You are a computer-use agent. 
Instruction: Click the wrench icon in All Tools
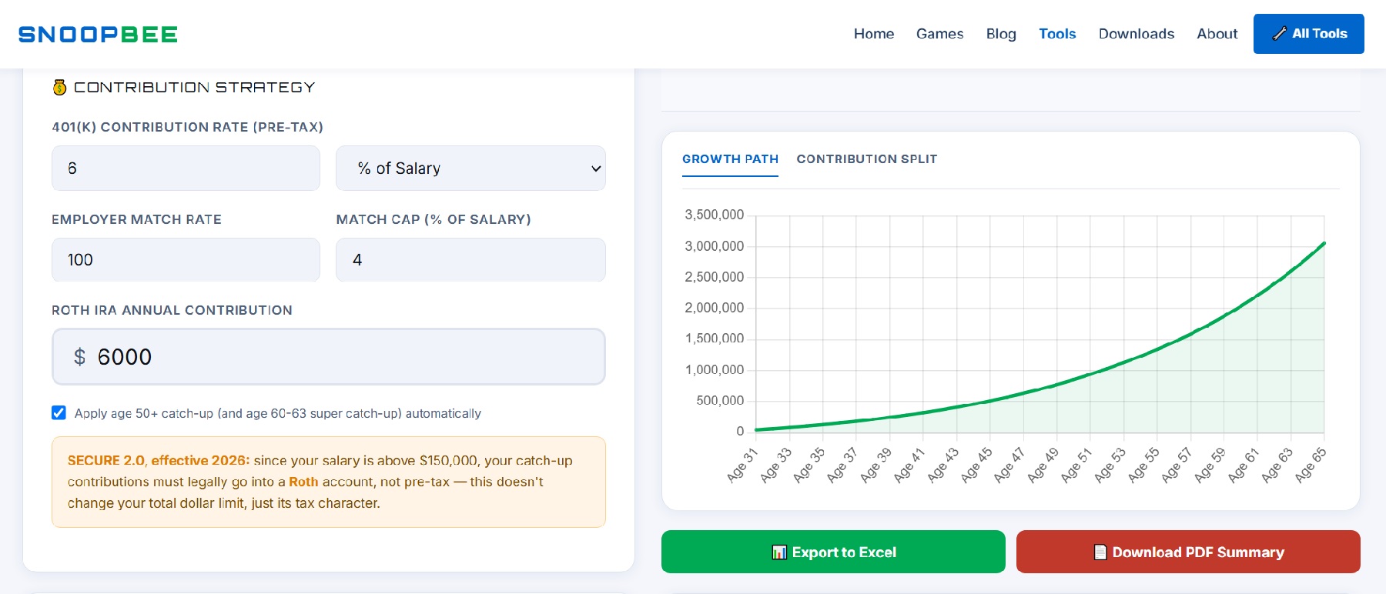coord(1279,34)
